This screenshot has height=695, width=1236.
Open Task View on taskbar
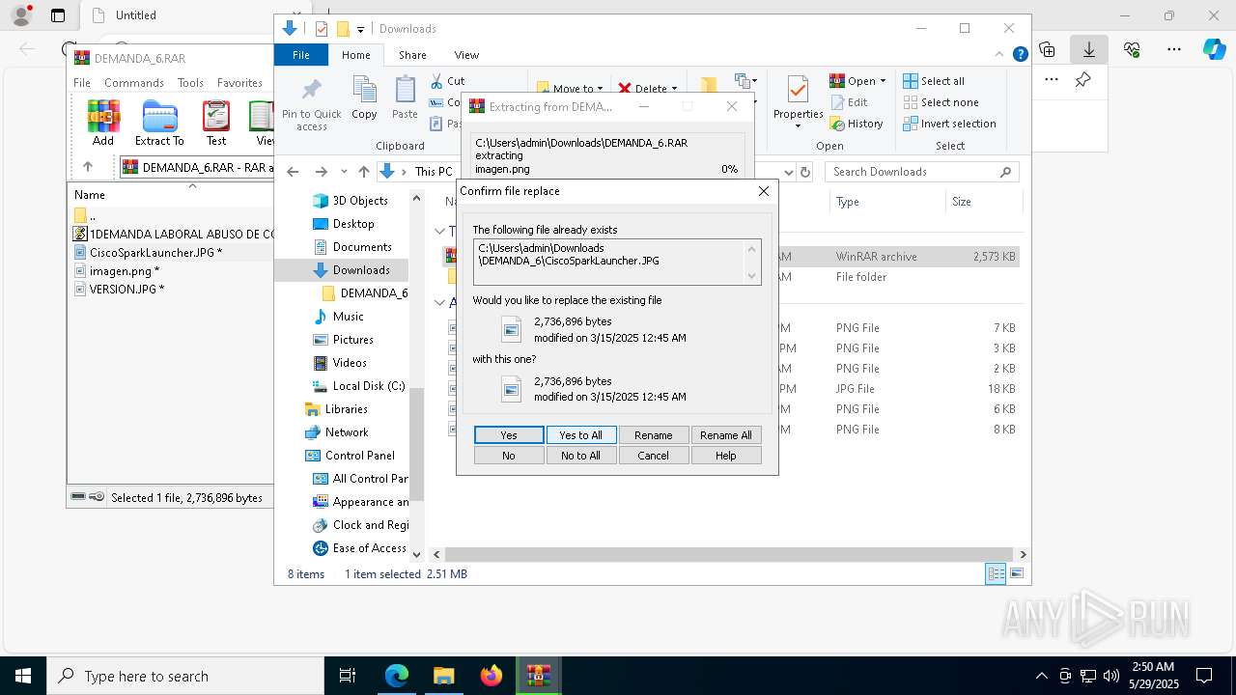point(348,676)
